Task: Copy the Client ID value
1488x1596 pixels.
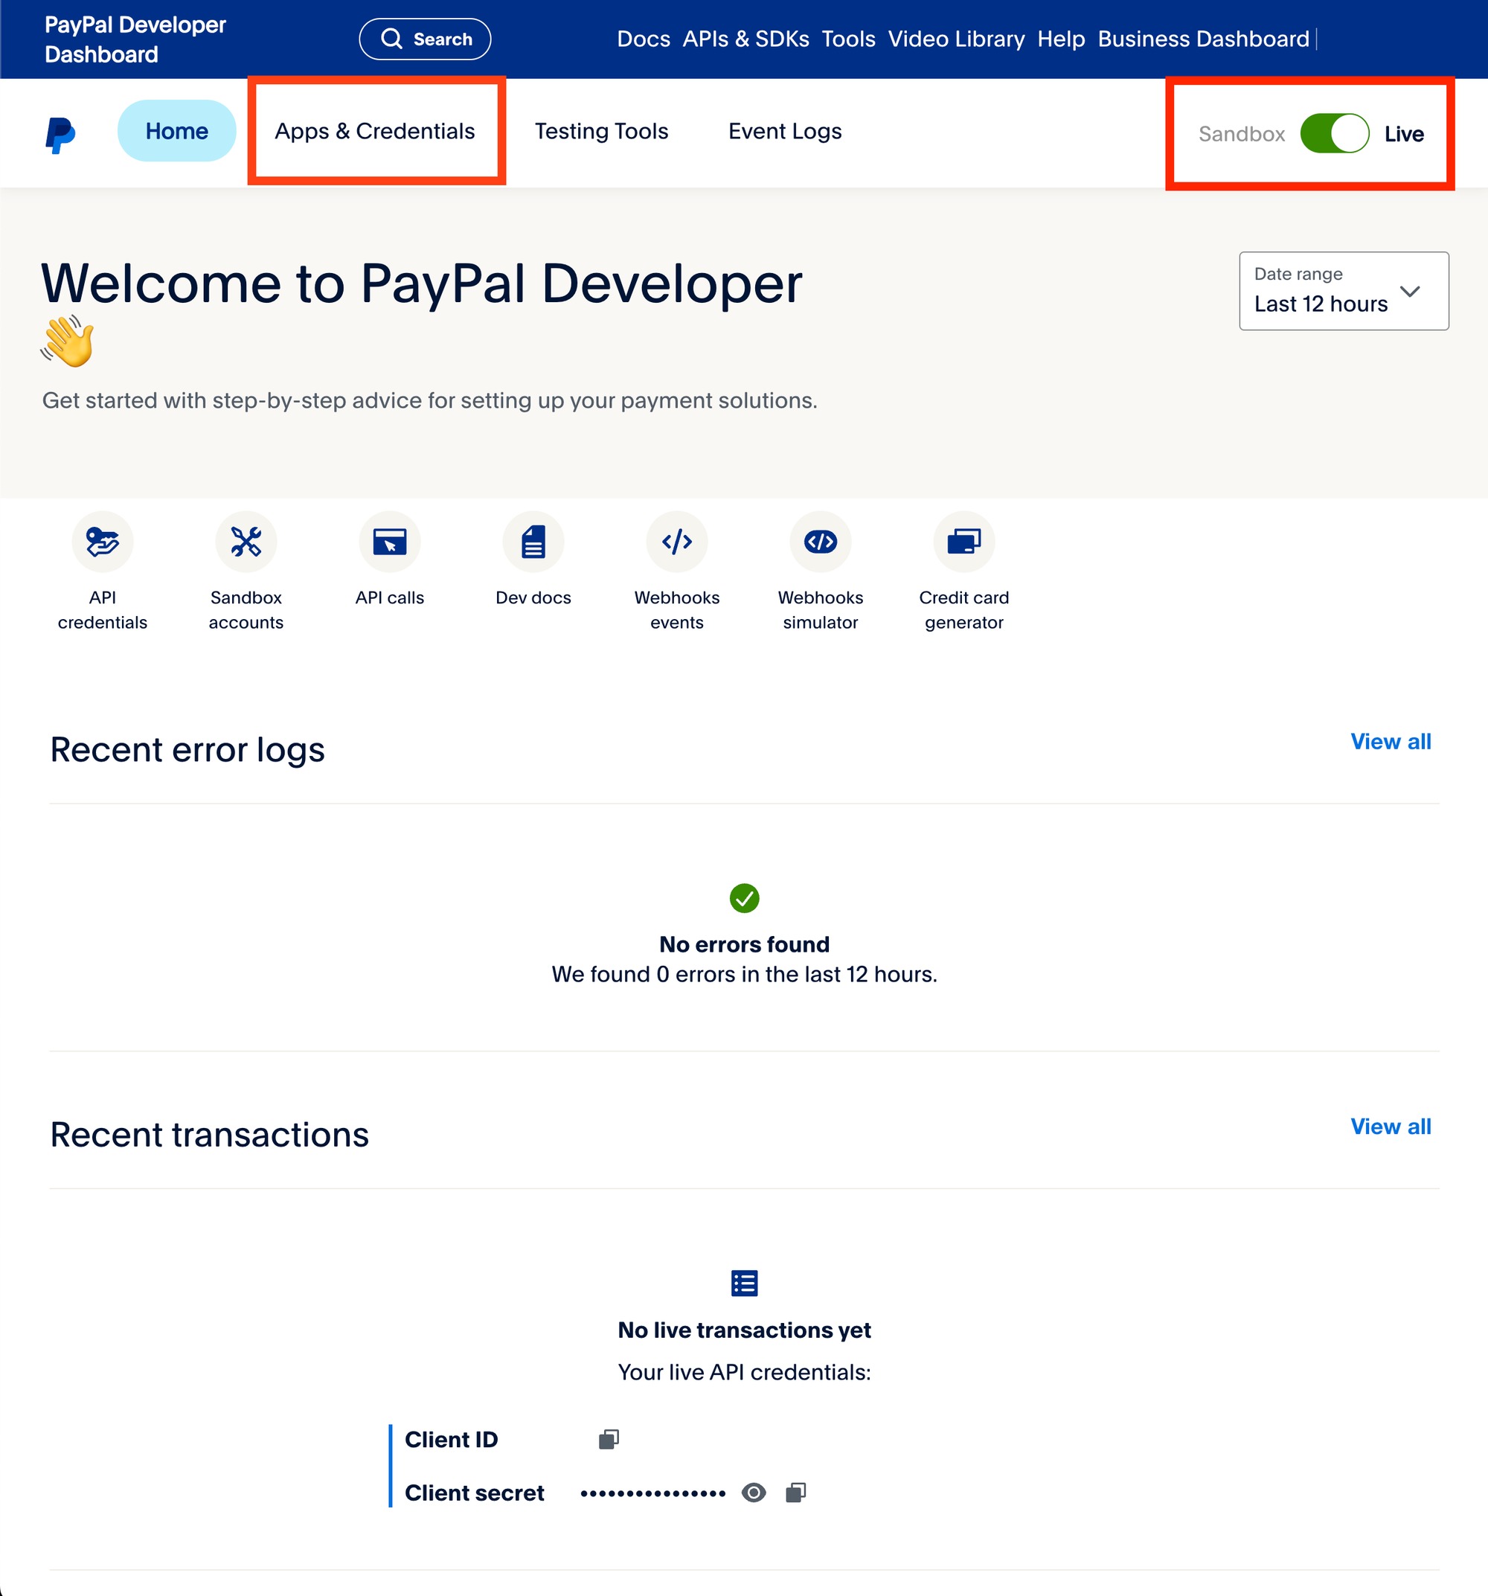Action: 609,1440
